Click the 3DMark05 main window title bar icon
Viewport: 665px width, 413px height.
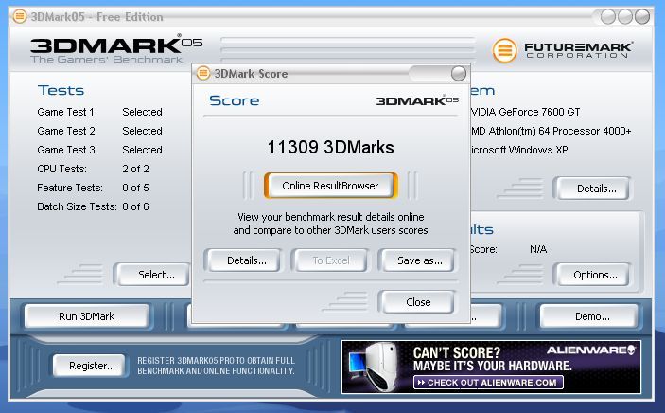[20, 16]
